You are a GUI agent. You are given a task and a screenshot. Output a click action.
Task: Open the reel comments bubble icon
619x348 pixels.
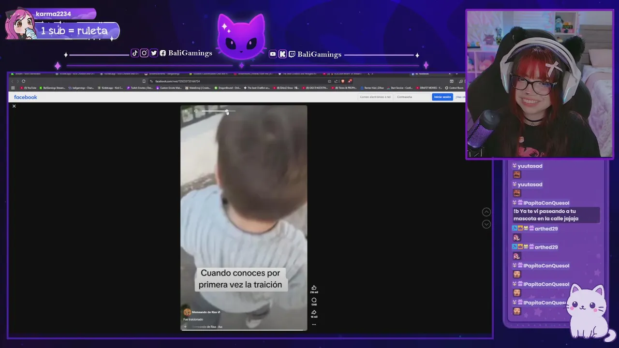[x=314, y=300]
